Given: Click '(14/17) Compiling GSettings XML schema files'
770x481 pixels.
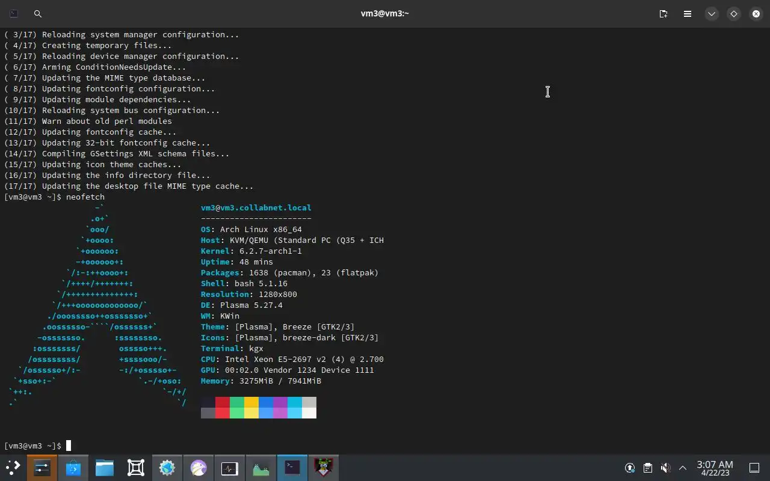Looking at the screenshot, I should coord(117,154).
